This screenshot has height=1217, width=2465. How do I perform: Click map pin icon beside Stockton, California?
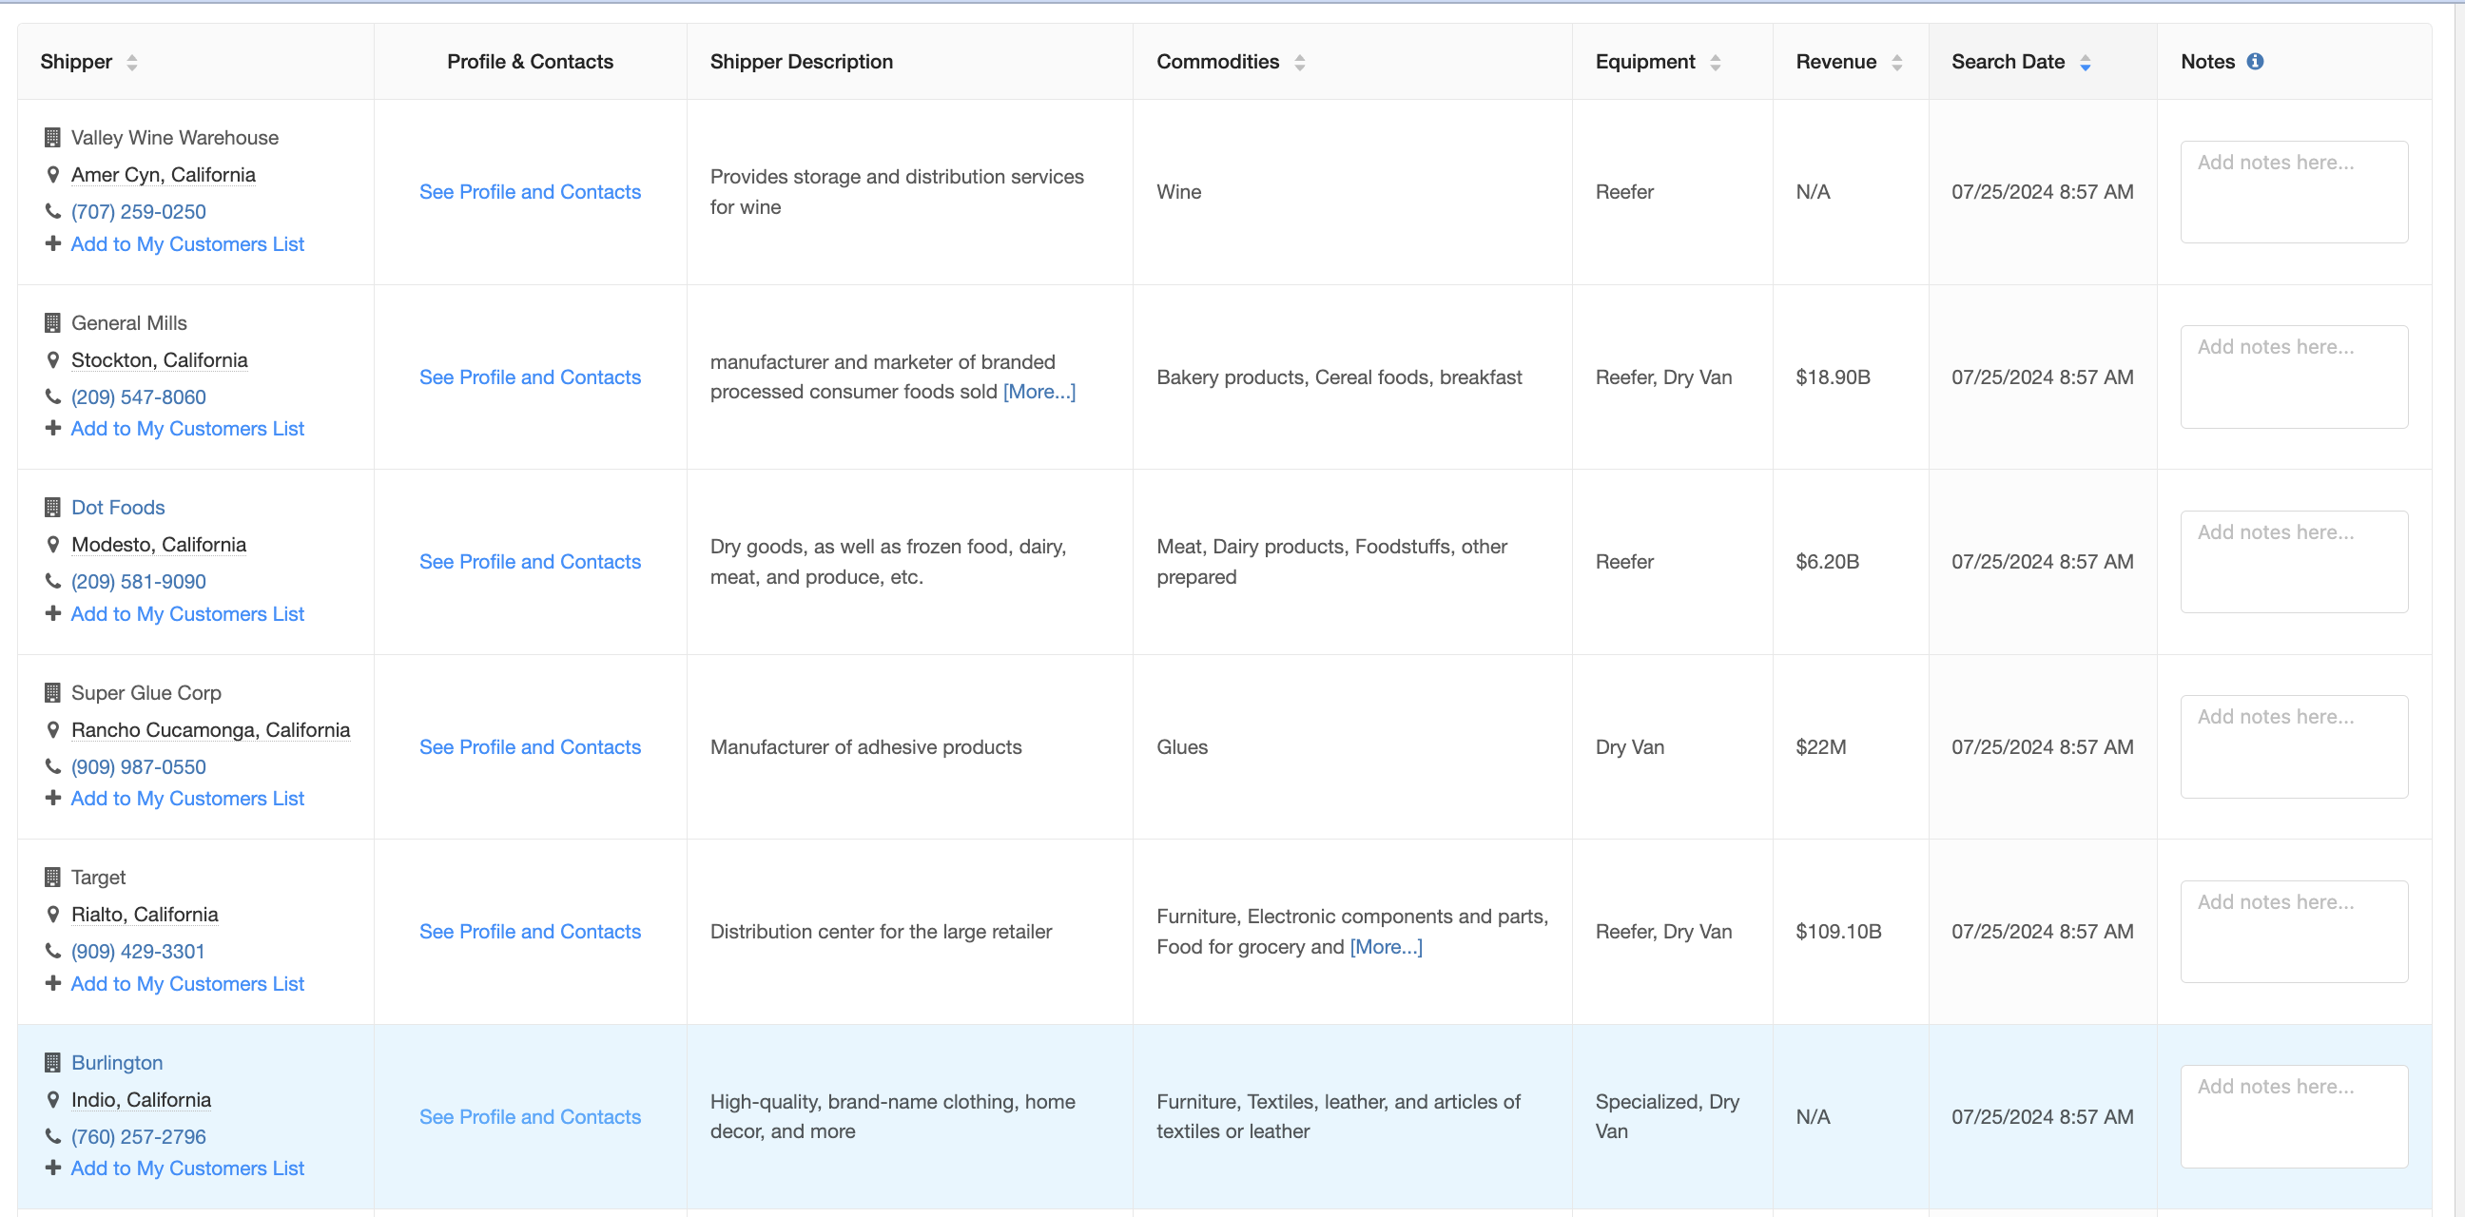[x=52, y=360]
